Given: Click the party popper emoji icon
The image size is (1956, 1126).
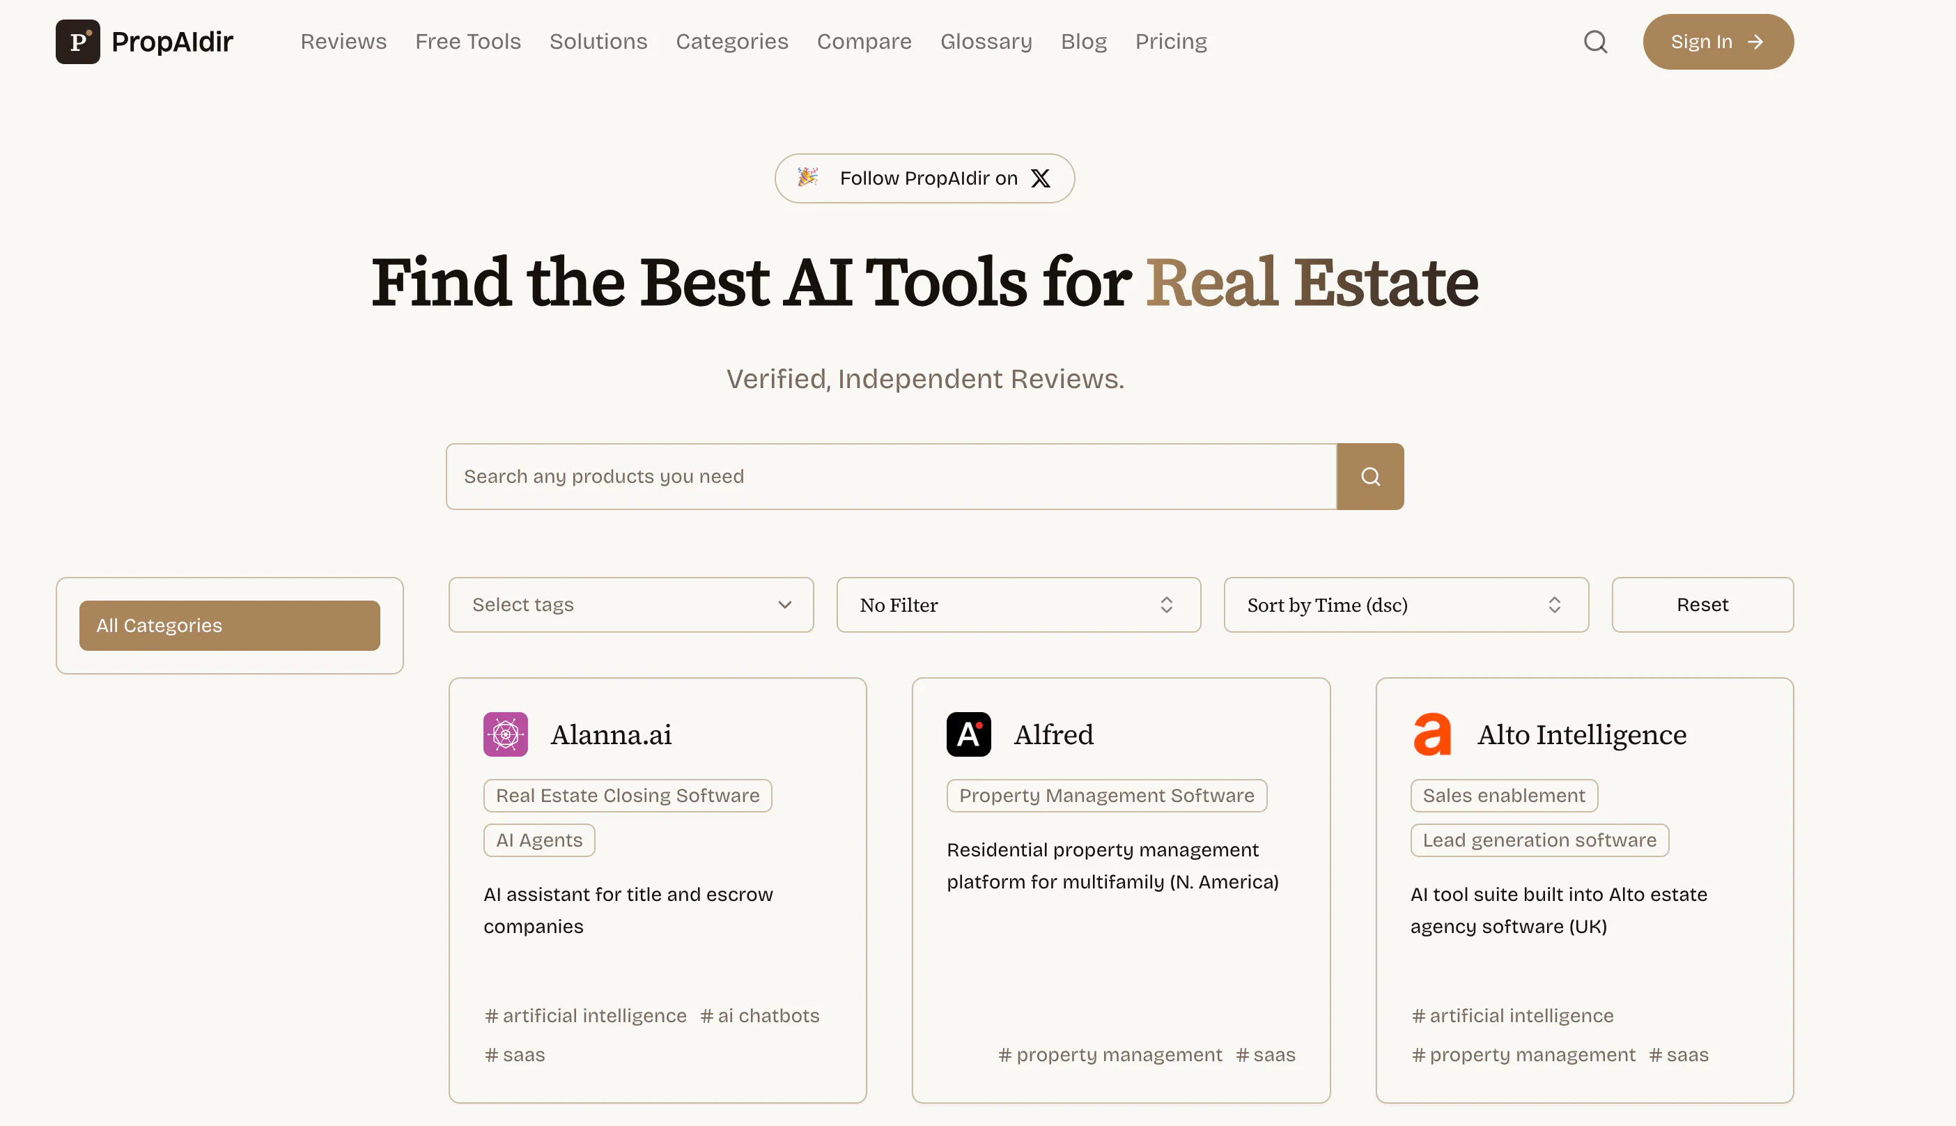Looking at the screenshot, I should pyautogui.click(x=808, y=177).
